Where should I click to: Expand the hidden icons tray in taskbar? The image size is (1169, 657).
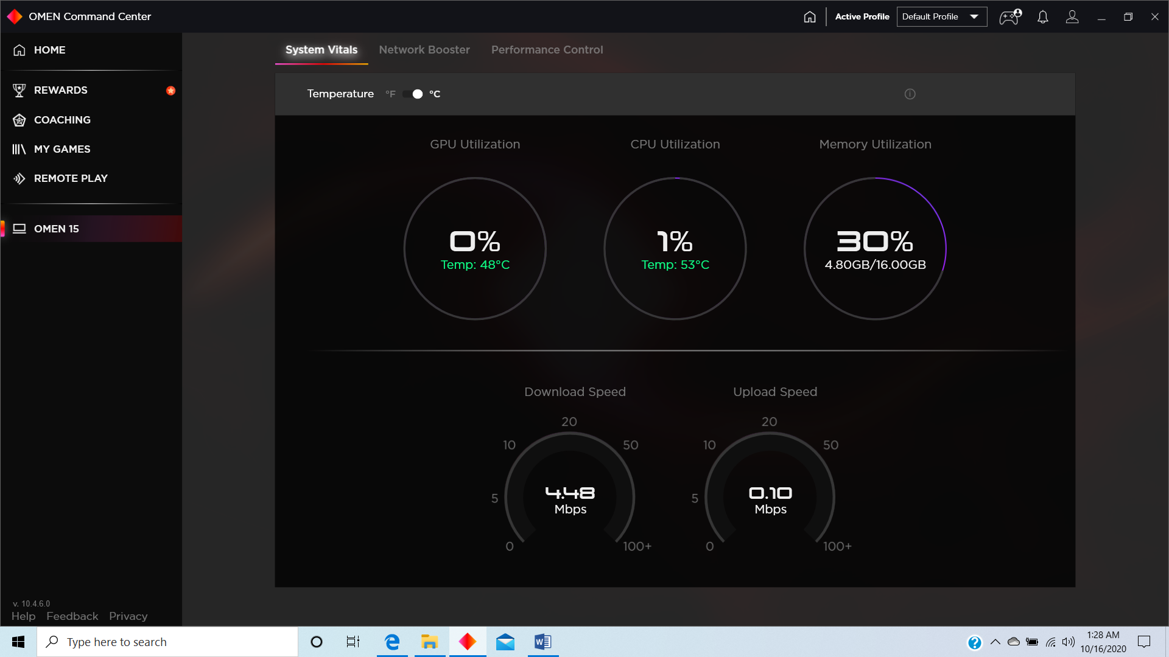pyautogui.click(x=996, y=641)
